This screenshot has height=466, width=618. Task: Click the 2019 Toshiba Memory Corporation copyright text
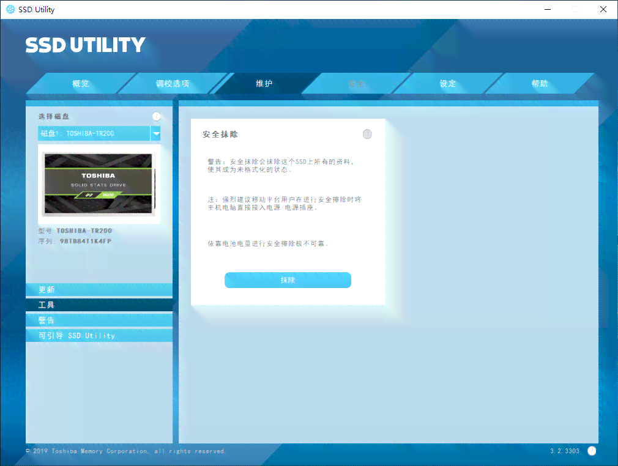point(126,451)
